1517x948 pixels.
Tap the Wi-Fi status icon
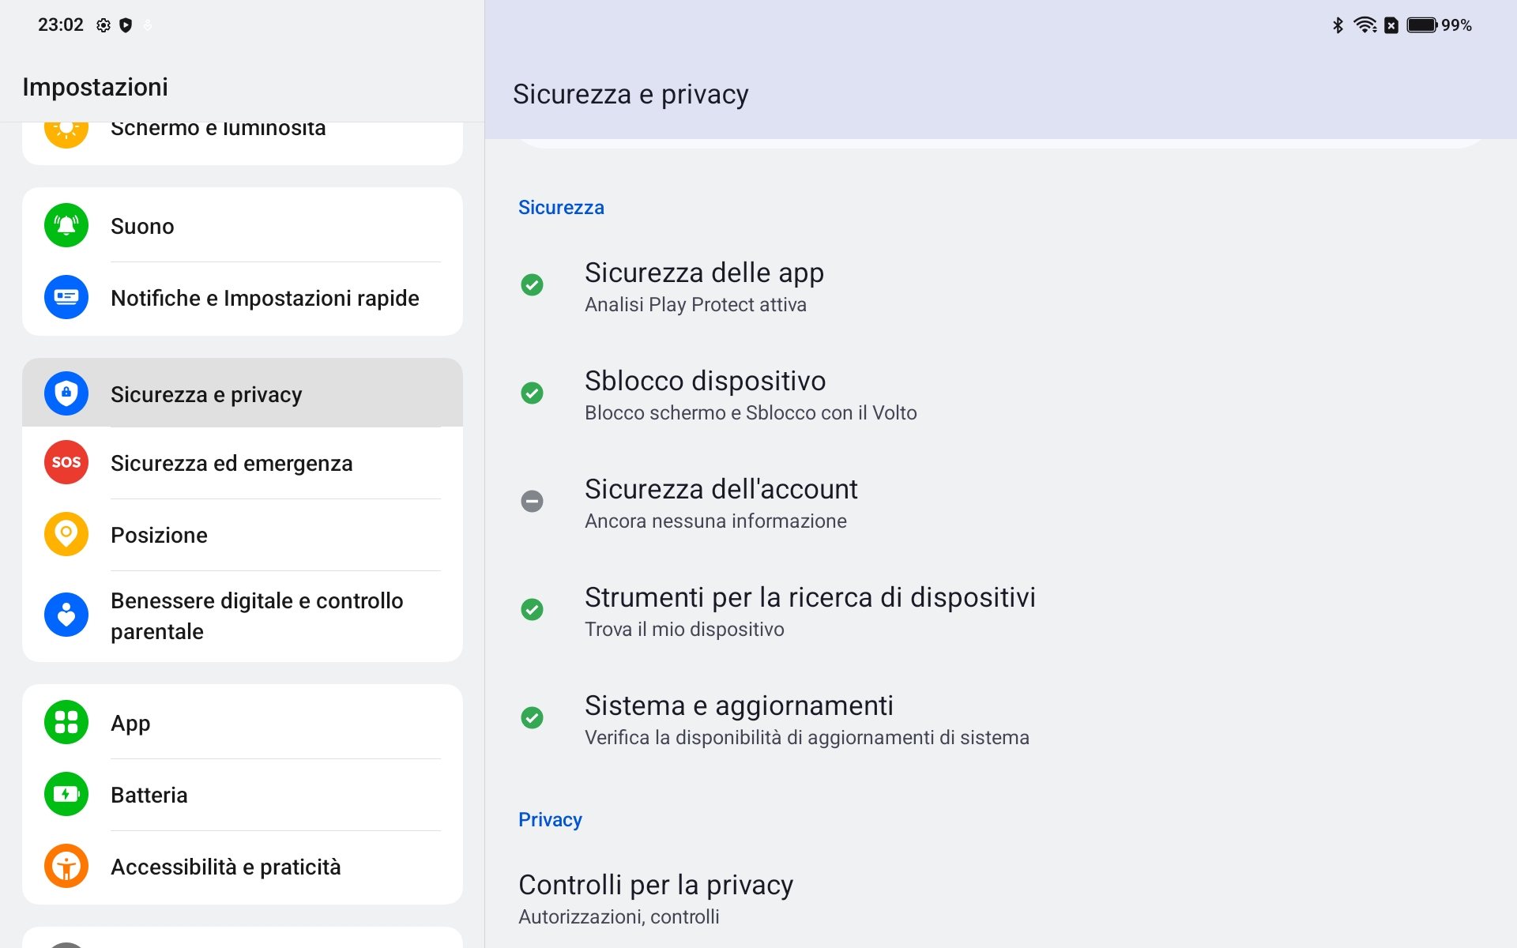pos(1365,25)
